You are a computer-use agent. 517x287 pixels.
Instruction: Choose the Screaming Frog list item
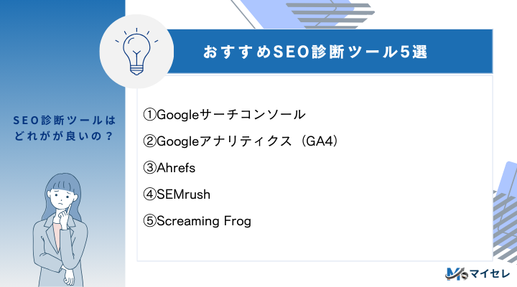click(x=203, y=221)
